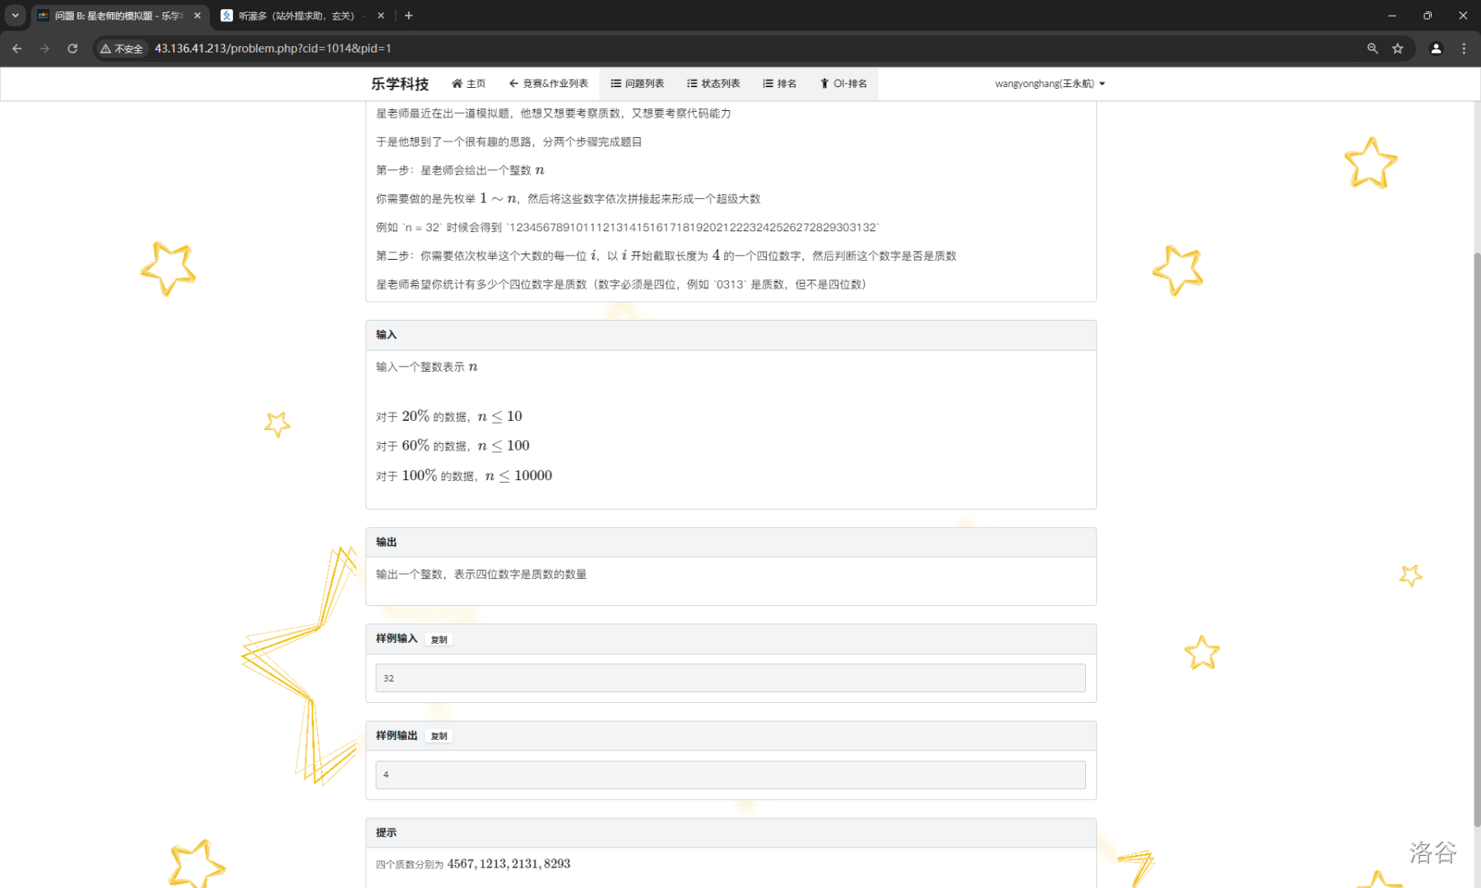Open the OI-排名 ranking page

(x=843, y=84)
